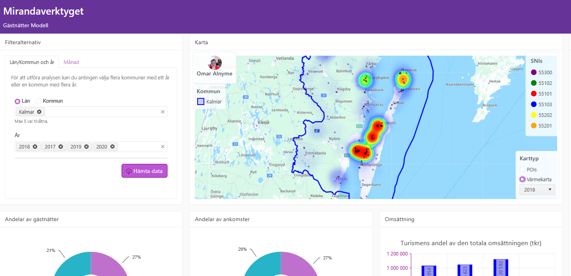Click the Emmaboda label on map
Screen dimensions: 571x276
(316, 153)
